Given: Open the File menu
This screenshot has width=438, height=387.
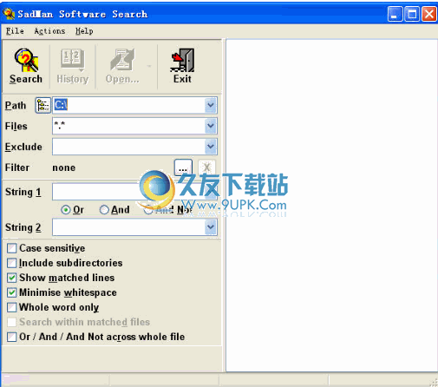Looking at the screenshot, I should [x=15, y=31].
